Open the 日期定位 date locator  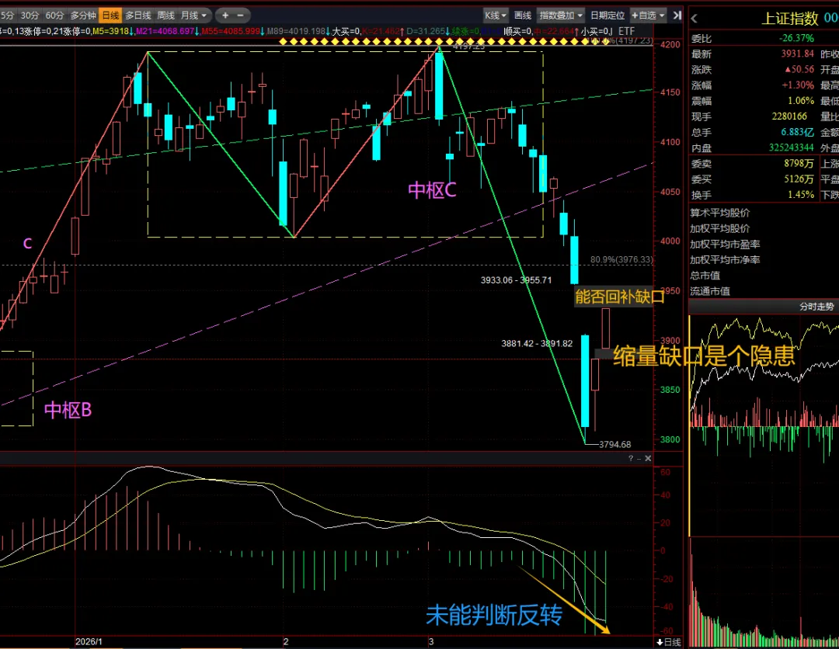click(x=607, y=16)
